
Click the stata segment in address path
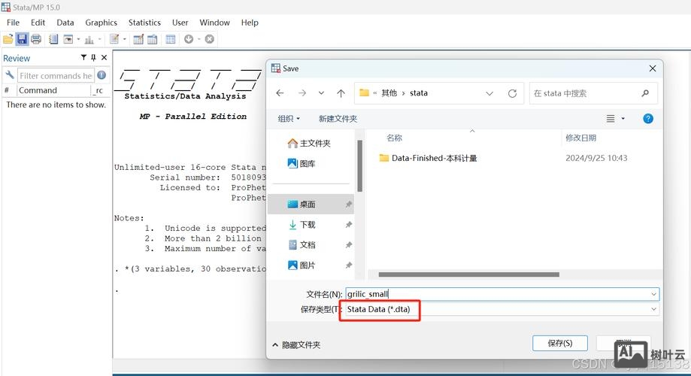pyautogui.click(x=419, y=93)
